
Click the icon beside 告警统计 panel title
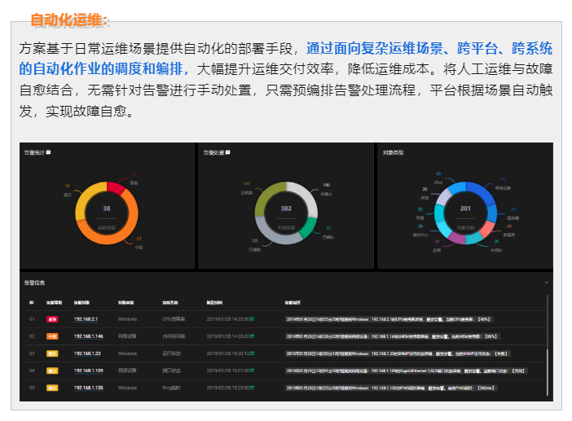(x=49, y=152)
